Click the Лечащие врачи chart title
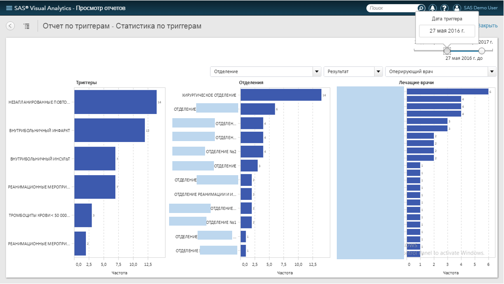Screen dimensions: 504x284 tap(416, 83)
